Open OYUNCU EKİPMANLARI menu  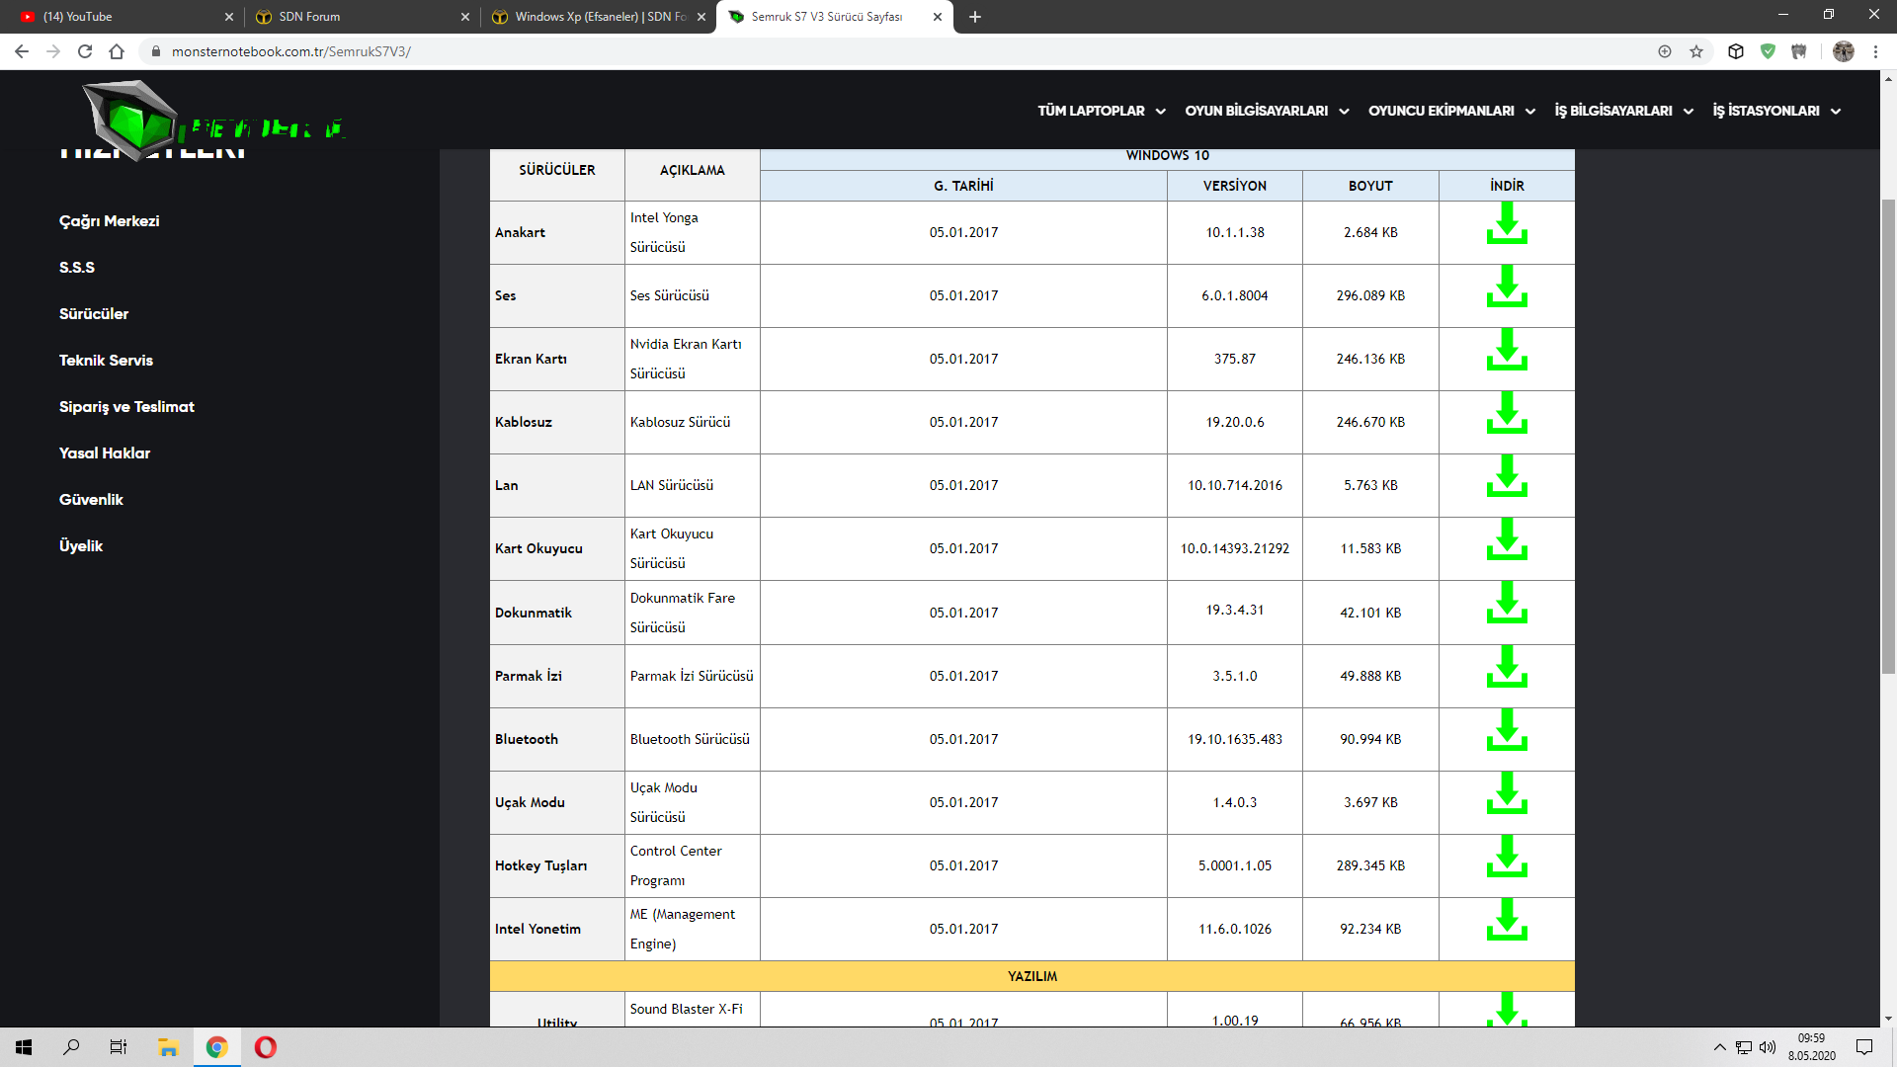click(1451, 111)
